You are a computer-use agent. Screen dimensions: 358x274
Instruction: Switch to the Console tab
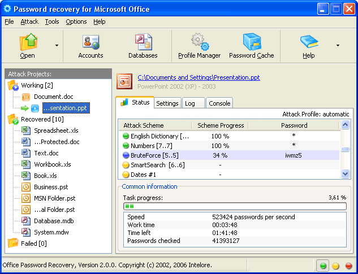click(x=219, y=103)
